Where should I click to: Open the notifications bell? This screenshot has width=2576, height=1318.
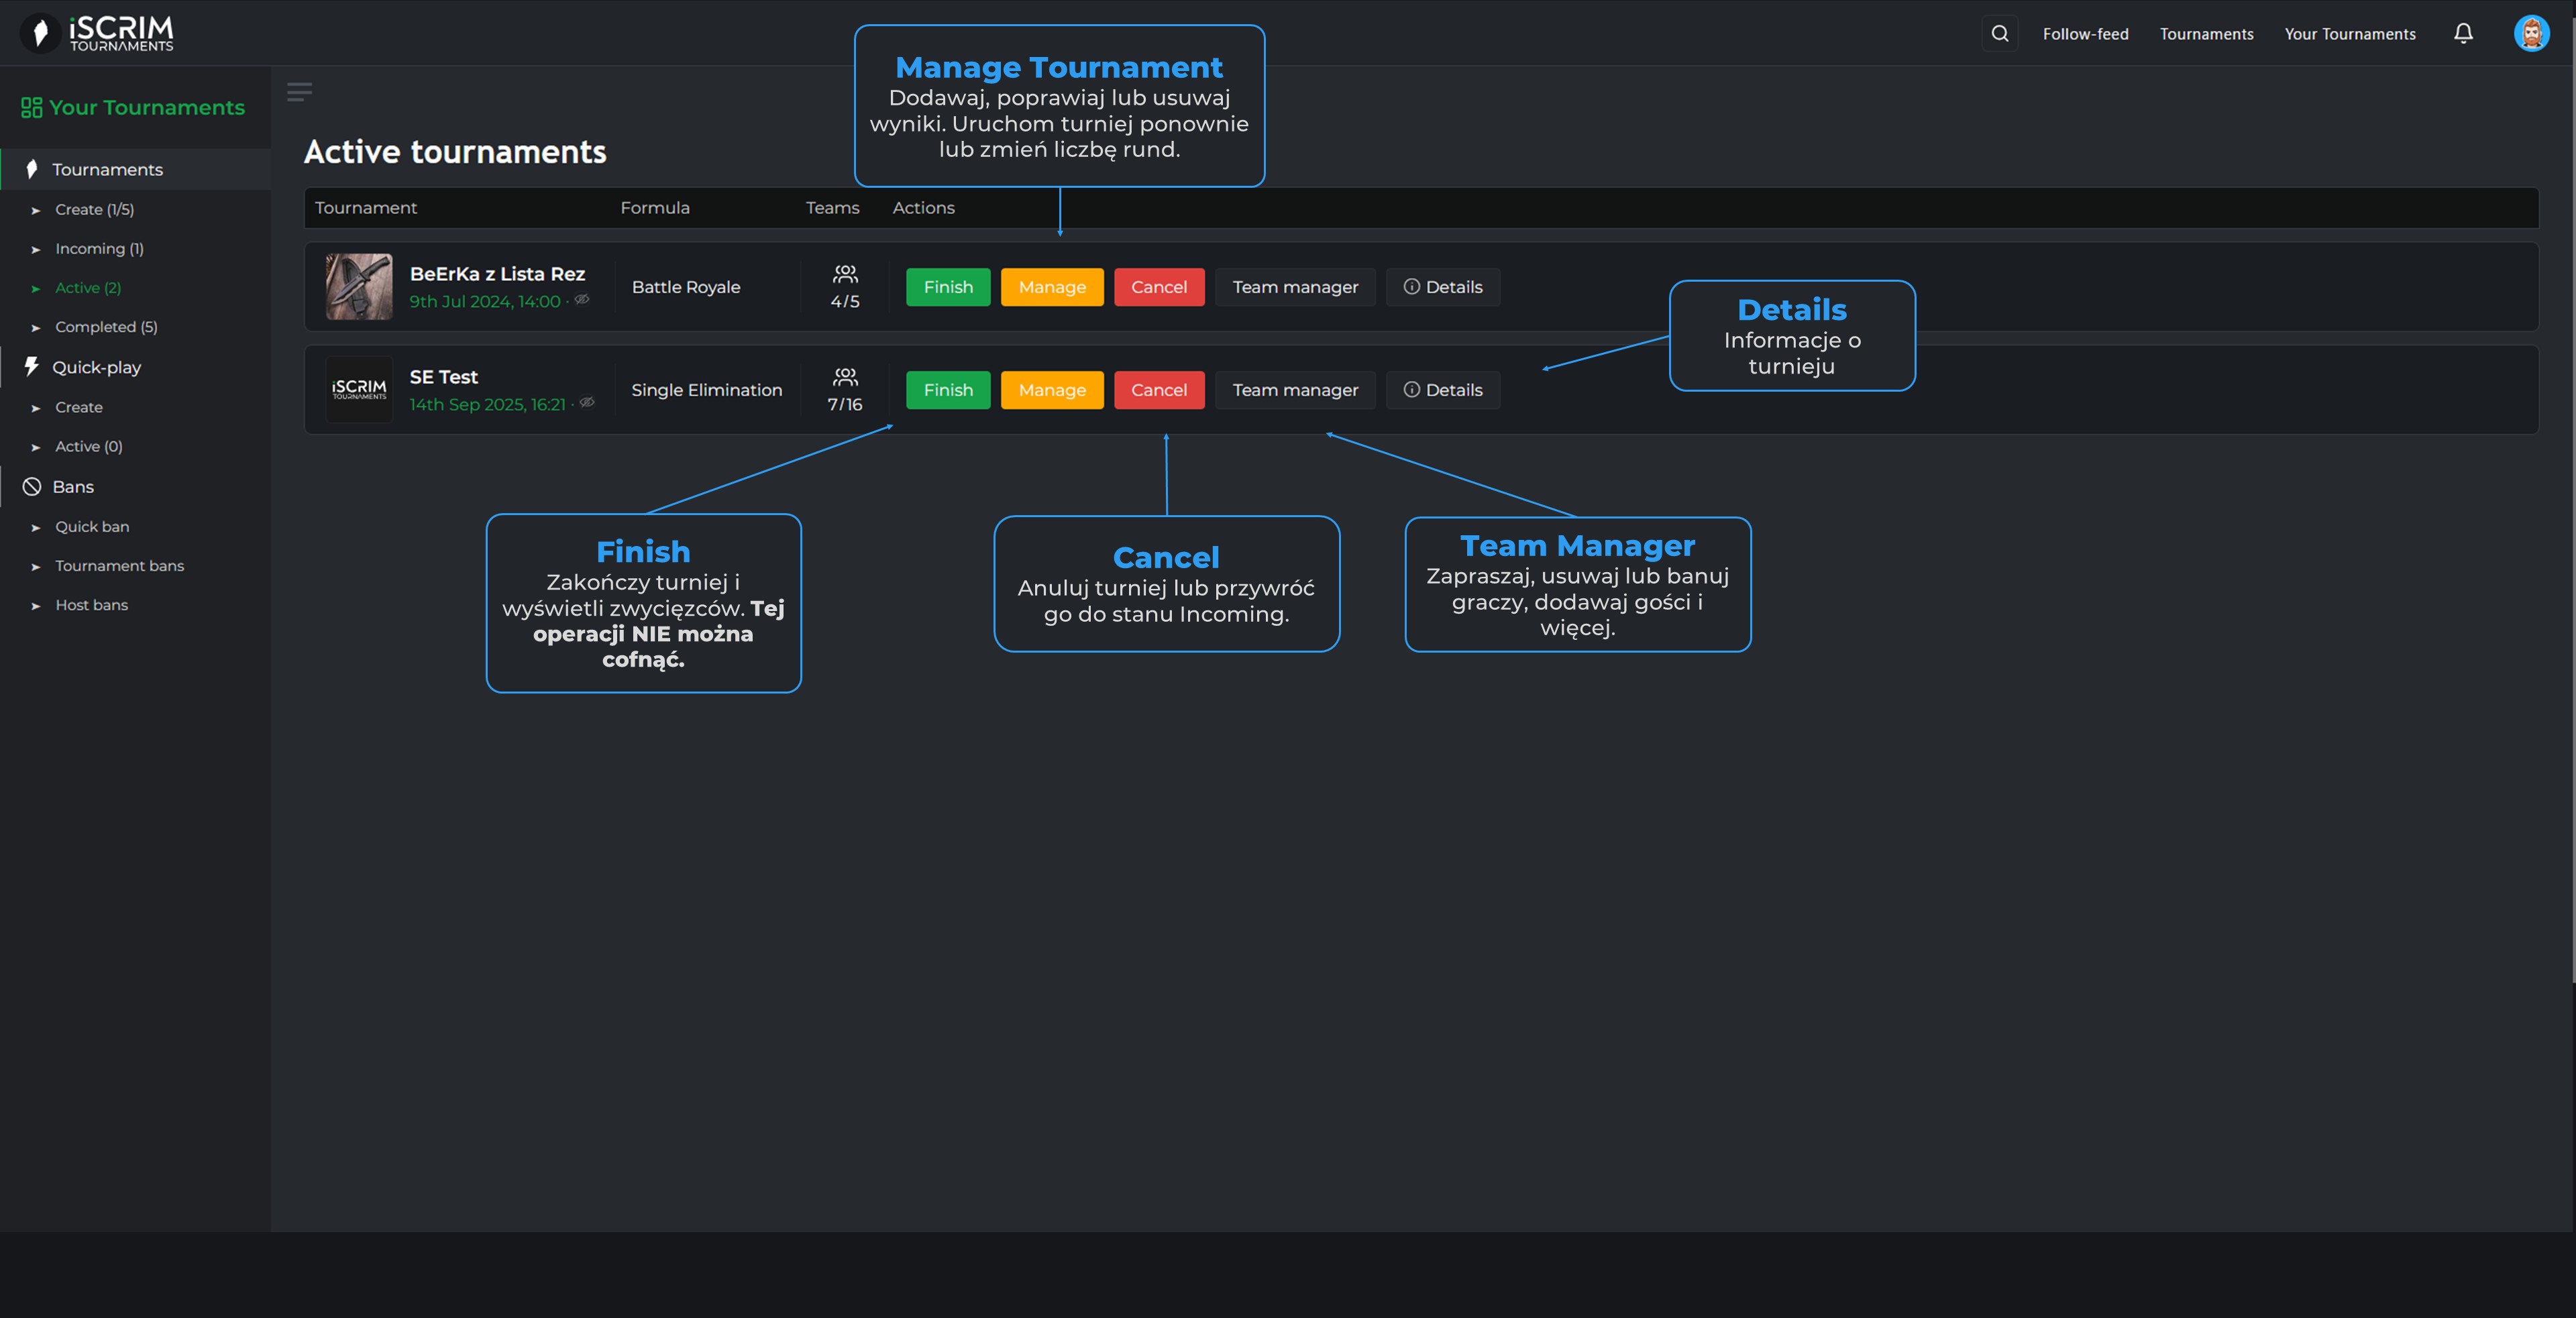tap(2463, 34)
